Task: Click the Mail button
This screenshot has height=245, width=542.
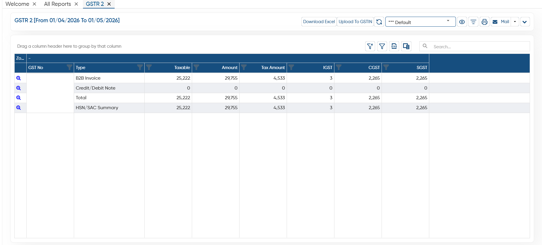Action: [501, 22]
